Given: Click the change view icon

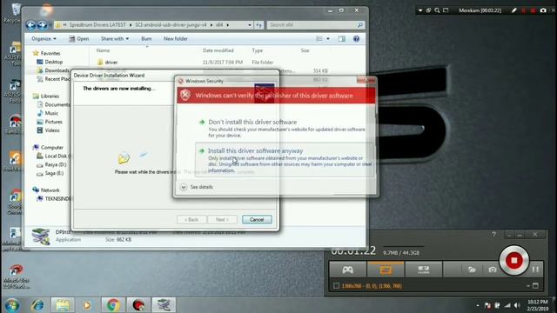Looking at the screenshot, I should click(319, 38).
